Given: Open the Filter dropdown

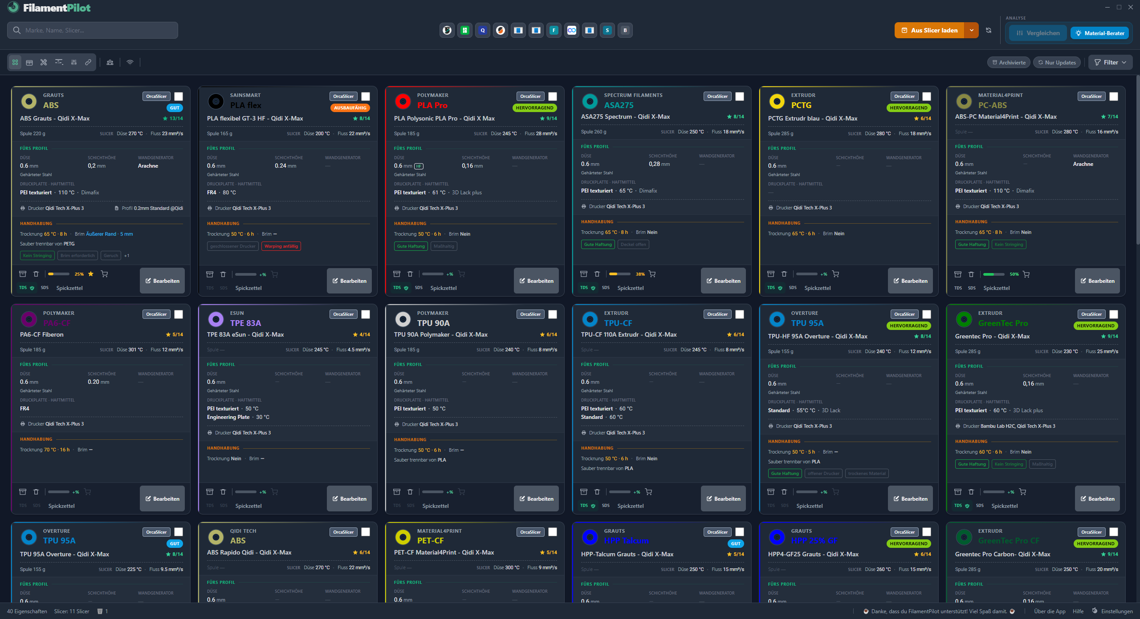Looking at the screenshot, I should click(1110, 63).
